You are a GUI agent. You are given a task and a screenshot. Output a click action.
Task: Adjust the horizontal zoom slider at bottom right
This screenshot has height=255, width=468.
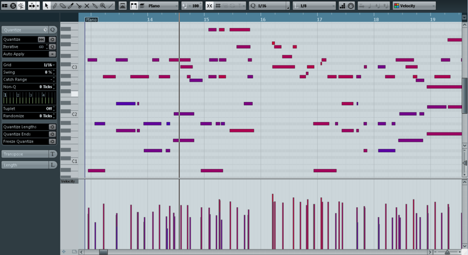[x=447, y=252]
